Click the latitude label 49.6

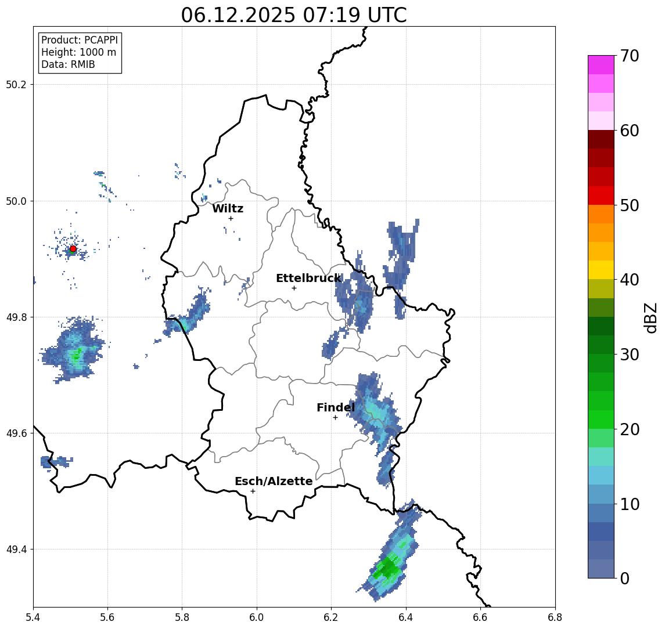pyautogui.click(x=16, y=433)
